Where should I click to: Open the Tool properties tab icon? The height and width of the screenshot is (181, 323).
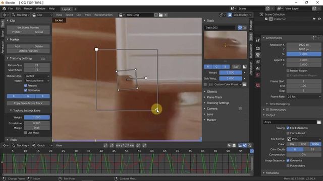[x=258, y=40]
